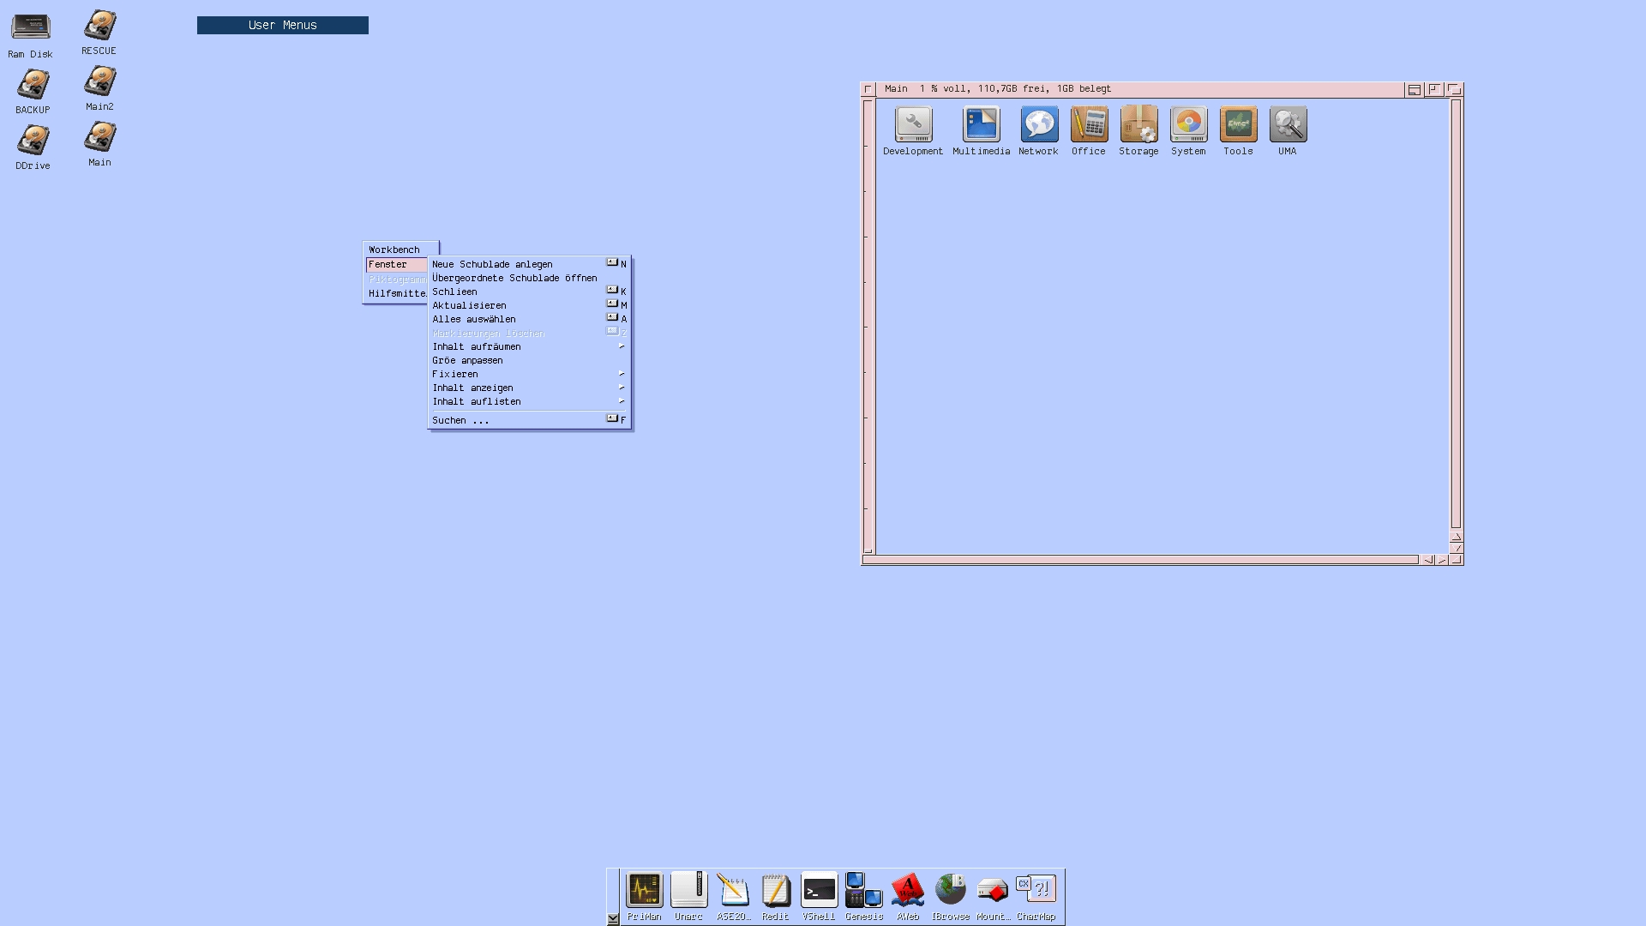
Task: Expand Inhalt auflisten submenu
Action: (529, 401)
